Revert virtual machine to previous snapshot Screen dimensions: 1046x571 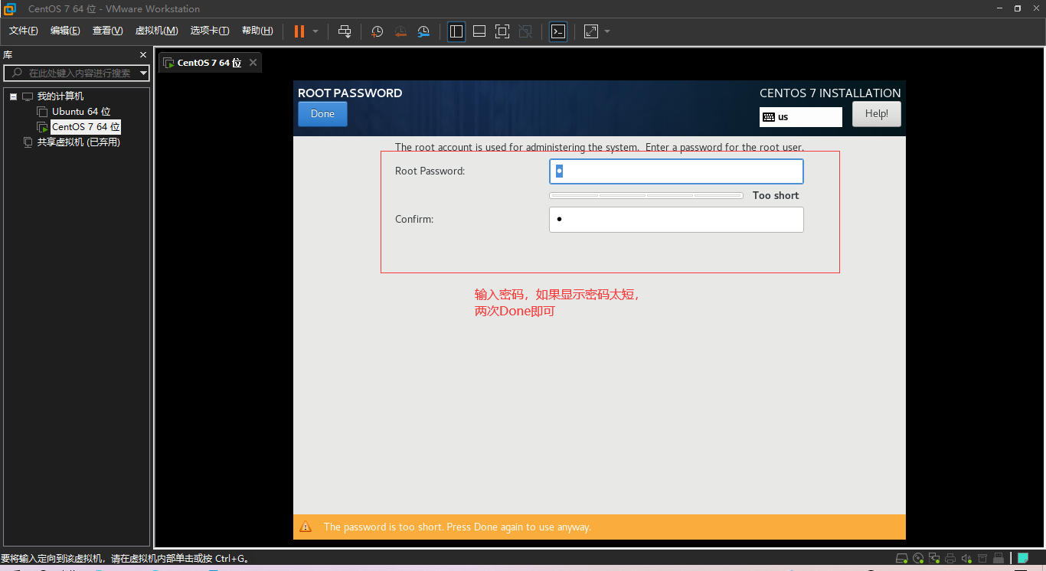(400, 31)
